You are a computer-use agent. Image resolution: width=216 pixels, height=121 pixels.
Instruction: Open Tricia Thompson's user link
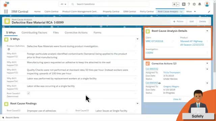click(172, 73)
